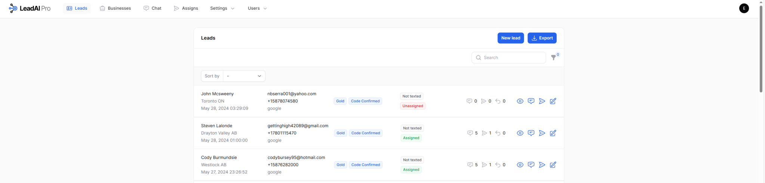
Task: Click send icon for Steven Lalonde
Action: click(x=542, y=133)
